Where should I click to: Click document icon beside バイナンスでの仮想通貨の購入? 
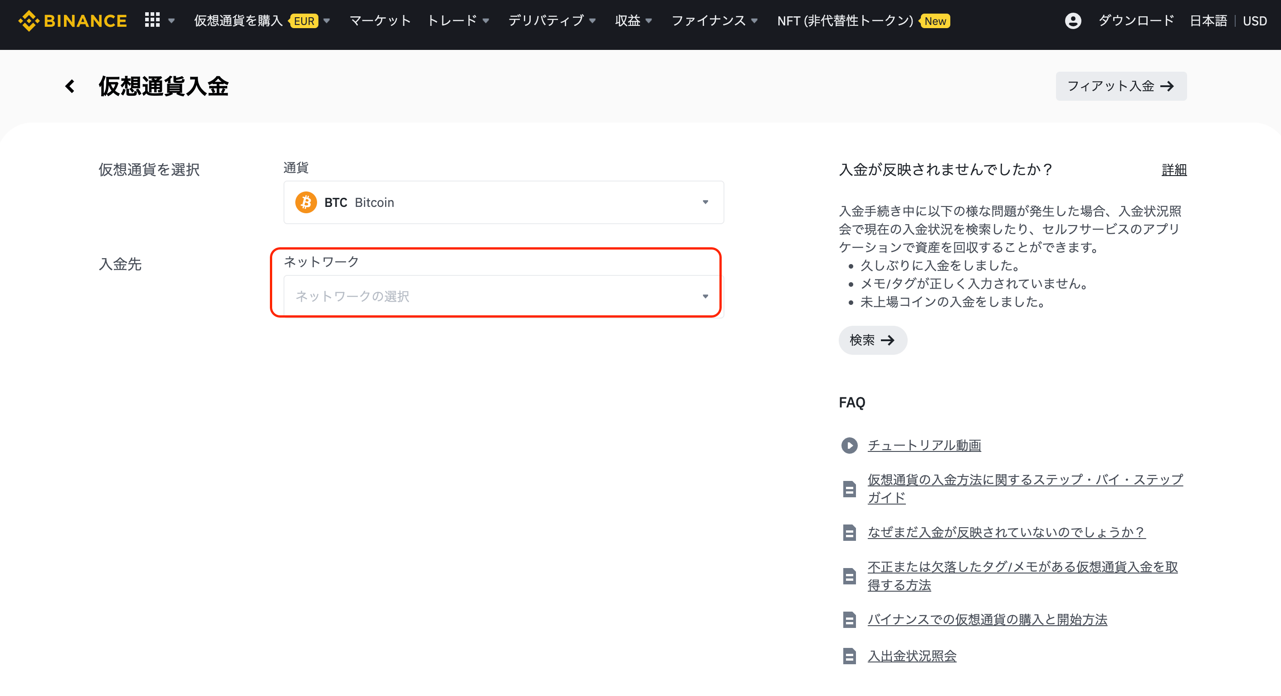pos(849,619)
